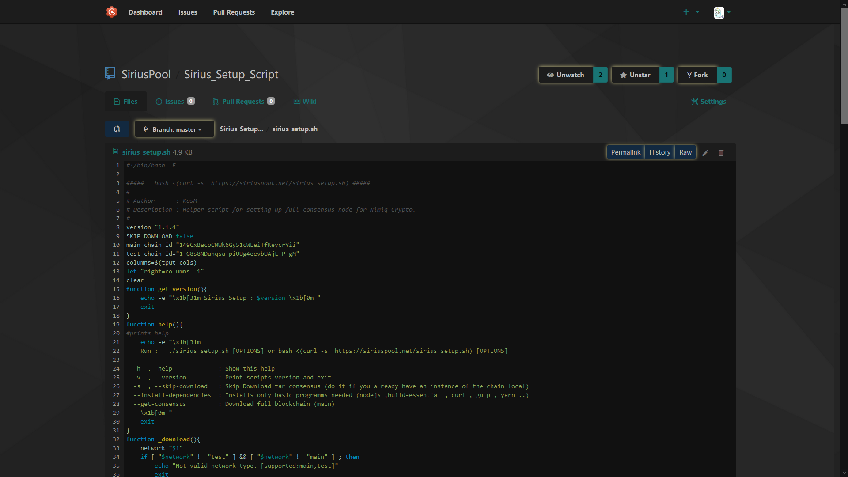848x477 pixels.
Task: Toggle Unwatch on this repository
Action: point(565,75)
